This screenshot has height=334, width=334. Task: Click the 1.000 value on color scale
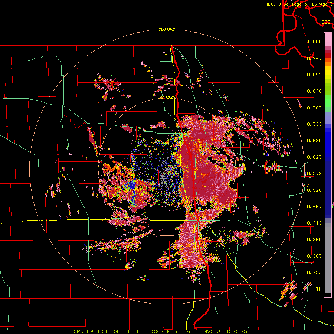(x=314, y=42)
